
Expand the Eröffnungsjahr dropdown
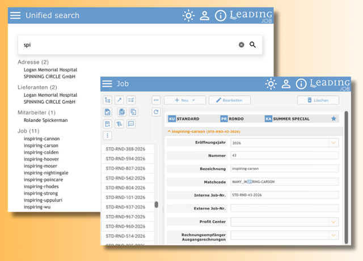[x=334, y=143]
